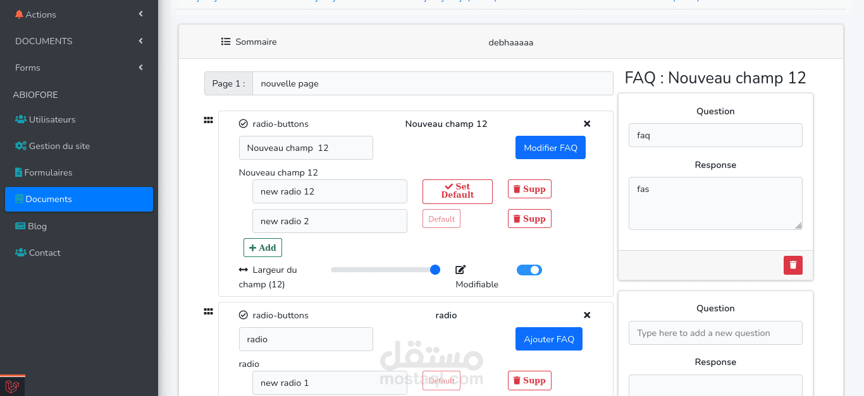Expand the Forms menu chevron
The width and height of the screenshot is (864, 396).
pyautogui.click(x=140, y=68)
